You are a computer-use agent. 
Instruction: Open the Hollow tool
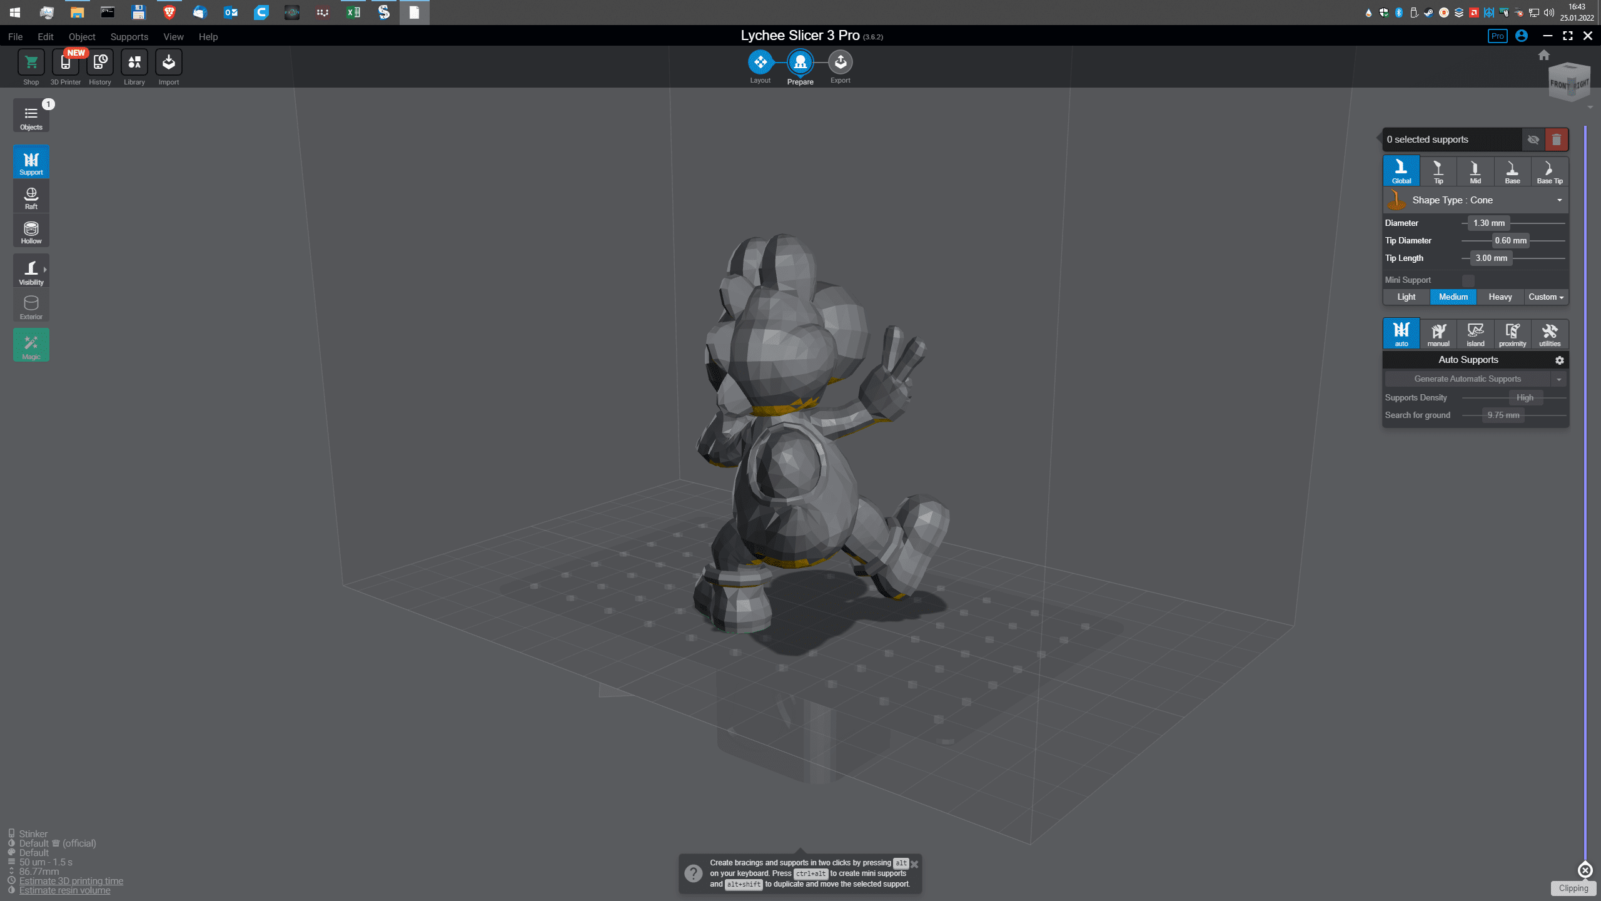click(31, 232)
